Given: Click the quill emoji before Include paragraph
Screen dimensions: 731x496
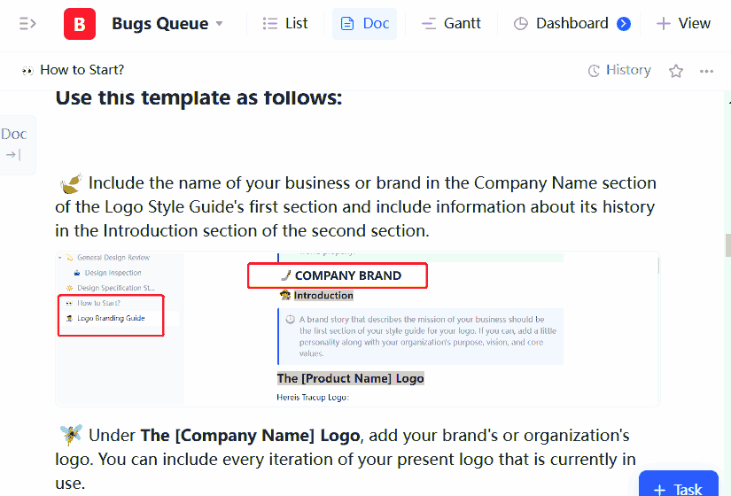Looking at the screenshot, I should pos(71,183).
